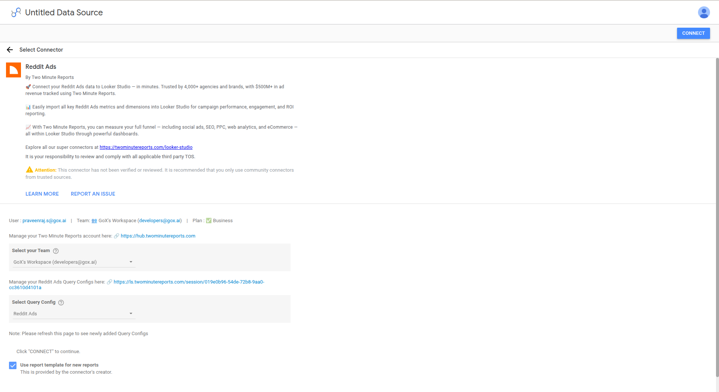Viewport: 719px width, 392px height.
Task: Click the Select Connector label
Action: pyautogui.click(x=41, y=50)
